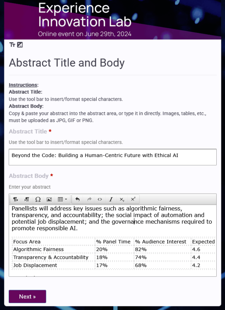Click the % Audience Interest header cell
This screenshot has width=225, height=310.
pos(160,241)
